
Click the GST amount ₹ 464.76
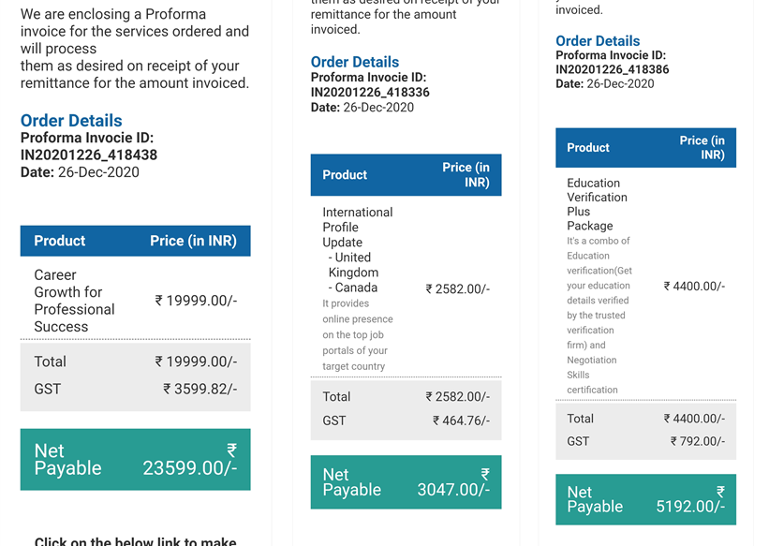tap(461, 421)
